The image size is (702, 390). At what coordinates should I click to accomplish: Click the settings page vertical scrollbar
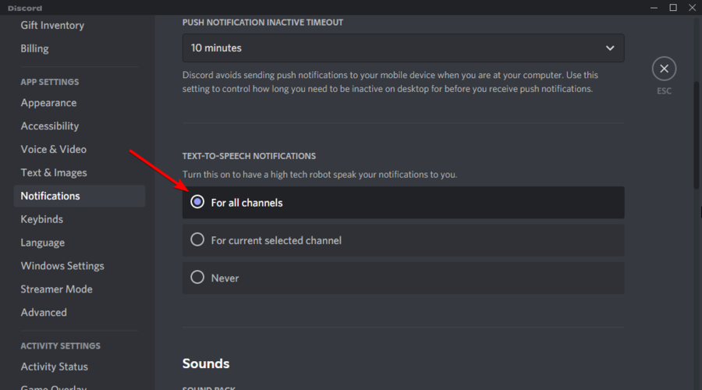click(x=697, y=134)
